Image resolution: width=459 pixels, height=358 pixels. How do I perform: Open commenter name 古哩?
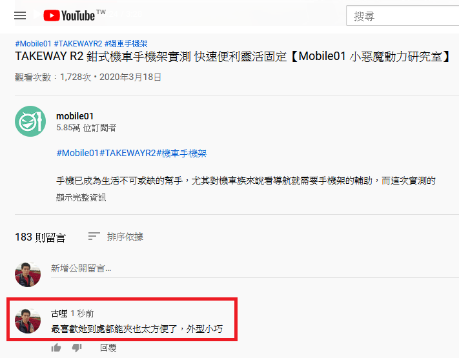click(59, 313)
